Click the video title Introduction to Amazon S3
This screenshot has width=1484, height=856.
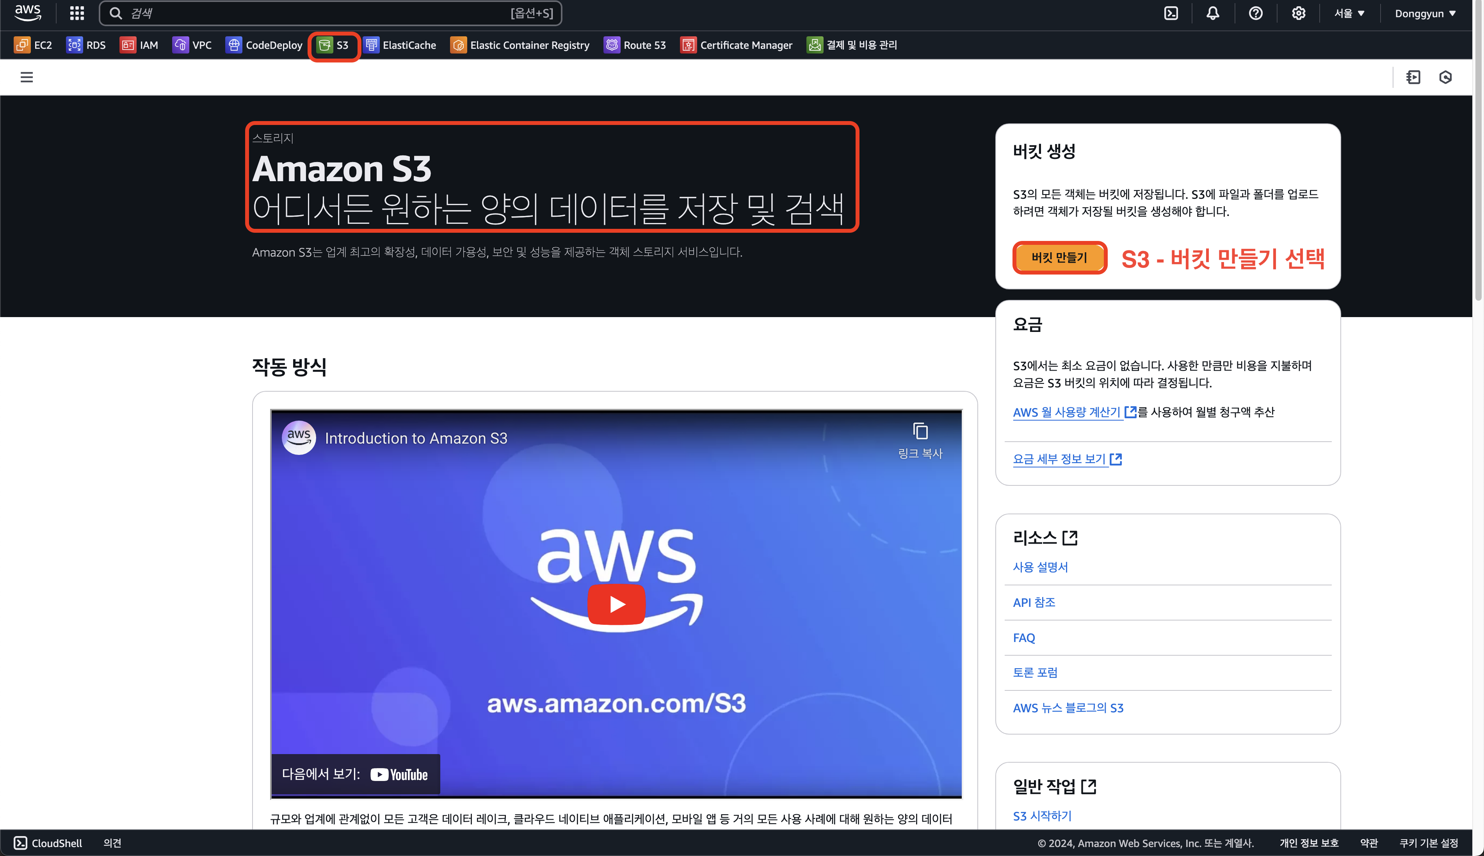point(416,438)
